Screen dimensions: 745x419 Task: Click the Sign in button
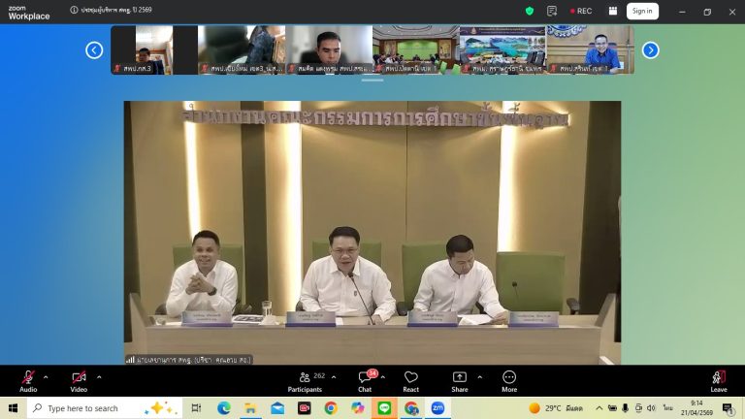tap(641, 12)
